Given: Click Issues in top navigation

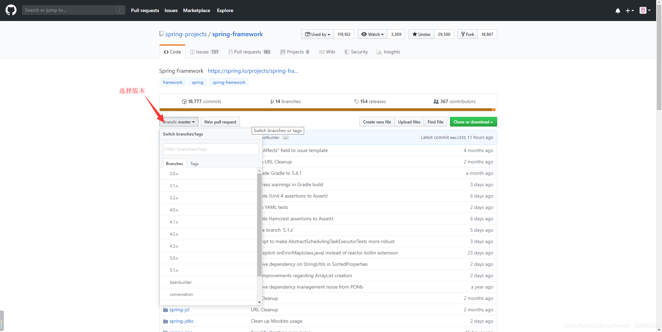Looking at the screenshot, I should coord(171,10).
